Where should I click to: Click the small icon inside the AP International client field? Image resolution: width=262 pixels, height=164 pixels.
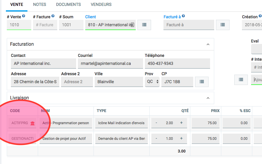(132, 25)
